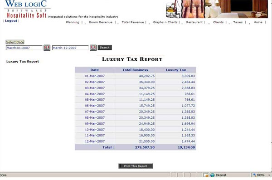272x180 pixels.
Task: Open the Room Revenue menu
Action: [x=101, y=22]
